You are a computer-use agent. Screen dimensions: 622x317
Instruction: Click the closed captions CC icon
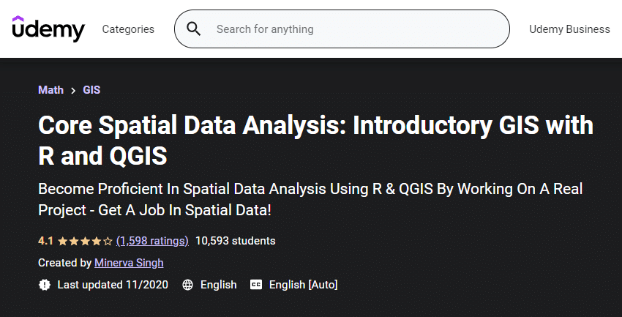point(256,285)
